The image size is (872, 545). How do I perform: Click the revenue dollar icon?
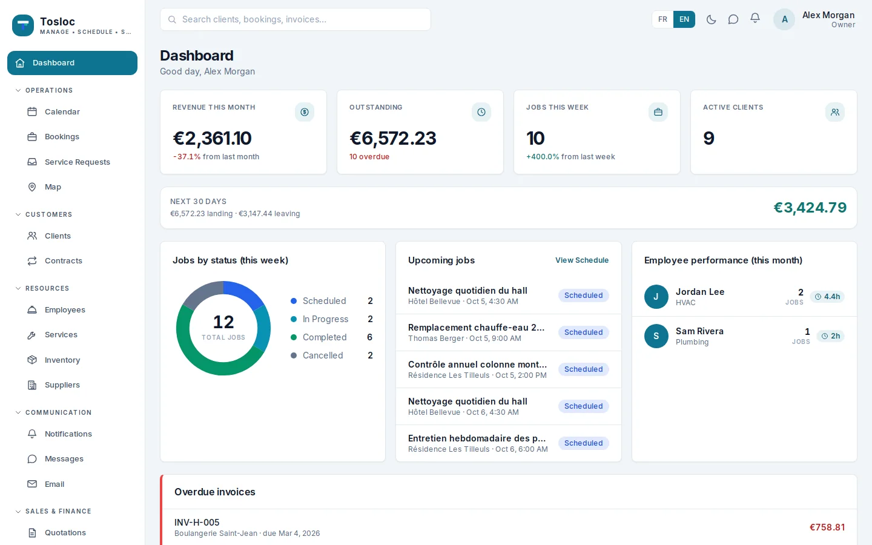[305, 112]
